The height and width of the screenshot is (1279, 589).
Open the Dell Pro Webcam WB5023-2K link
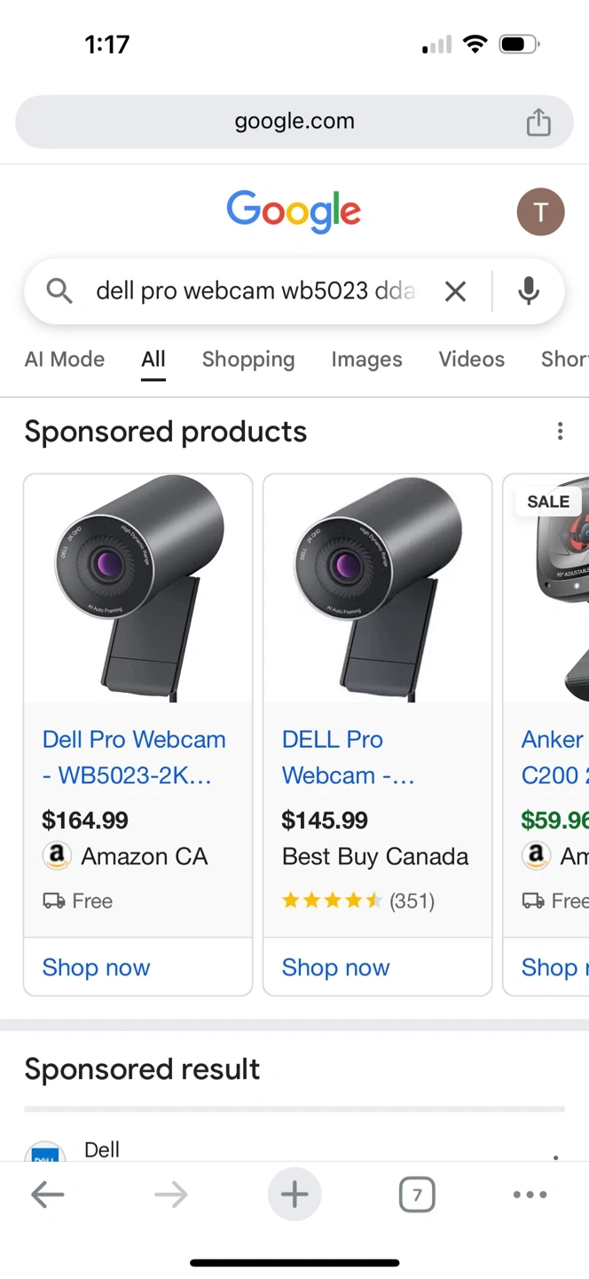[x=134, y=757]
